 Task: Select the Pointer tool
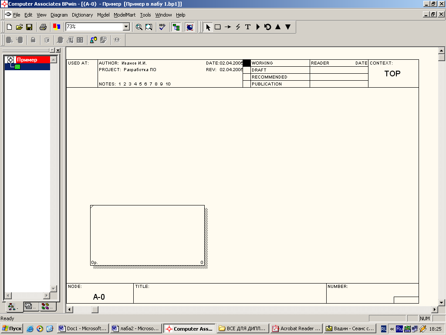(x=208, y=27)
